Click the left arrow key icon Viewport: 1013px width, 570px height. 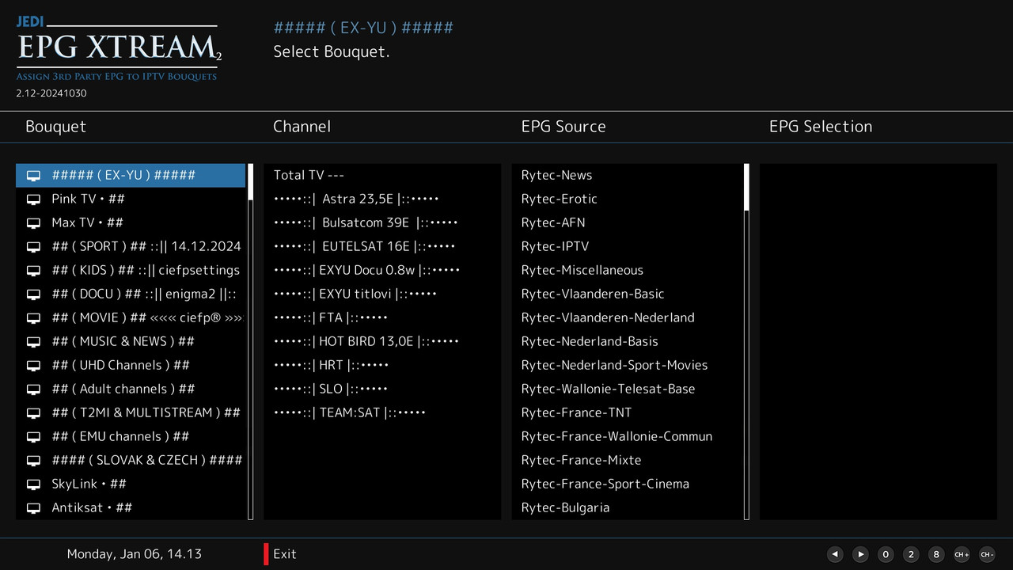click(835, 554)
